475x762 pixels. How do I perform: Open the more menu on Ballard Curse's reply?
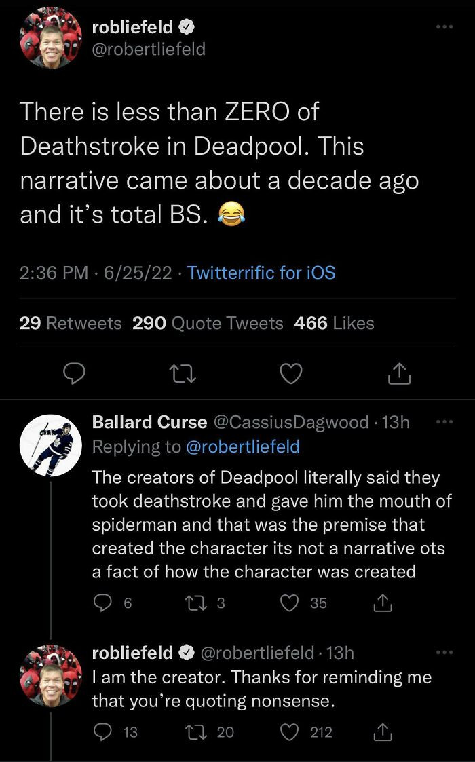[444, 421]
